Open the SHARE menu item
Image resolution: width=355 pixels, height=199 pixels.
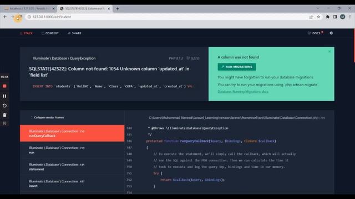[74, 33]
